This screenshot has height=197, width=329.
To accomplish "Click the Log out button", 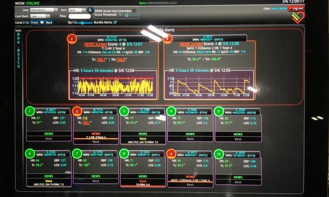I will point(296,8).
